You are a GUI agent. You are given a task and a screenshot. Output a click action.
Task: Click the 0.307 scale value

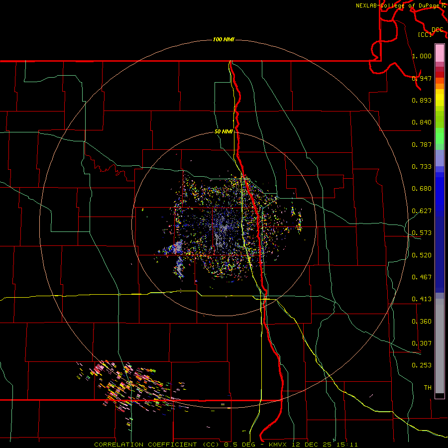click(x=422, y=343)
